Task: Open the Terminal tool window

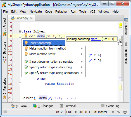Action: coord(68,106)
